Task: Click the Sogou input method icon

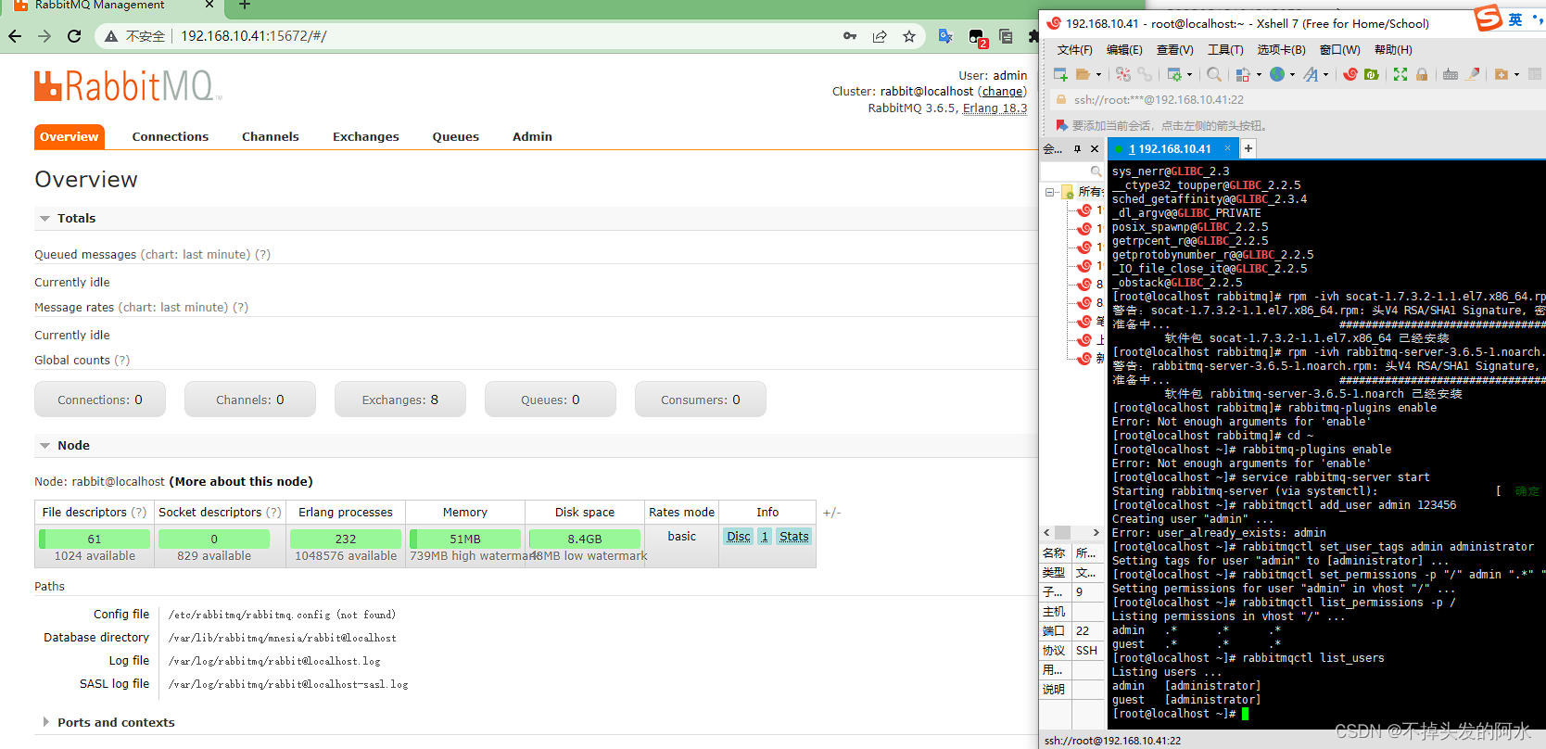Action: pos(1489,18)
